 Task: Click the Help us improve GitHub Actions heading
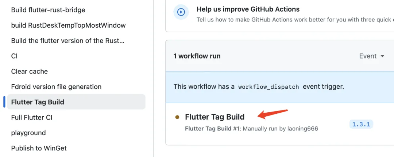248,9
